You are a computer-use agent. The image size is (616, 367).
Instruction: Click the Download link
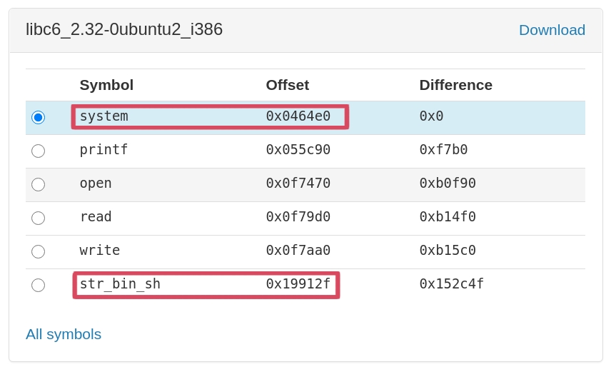[551, 30]
